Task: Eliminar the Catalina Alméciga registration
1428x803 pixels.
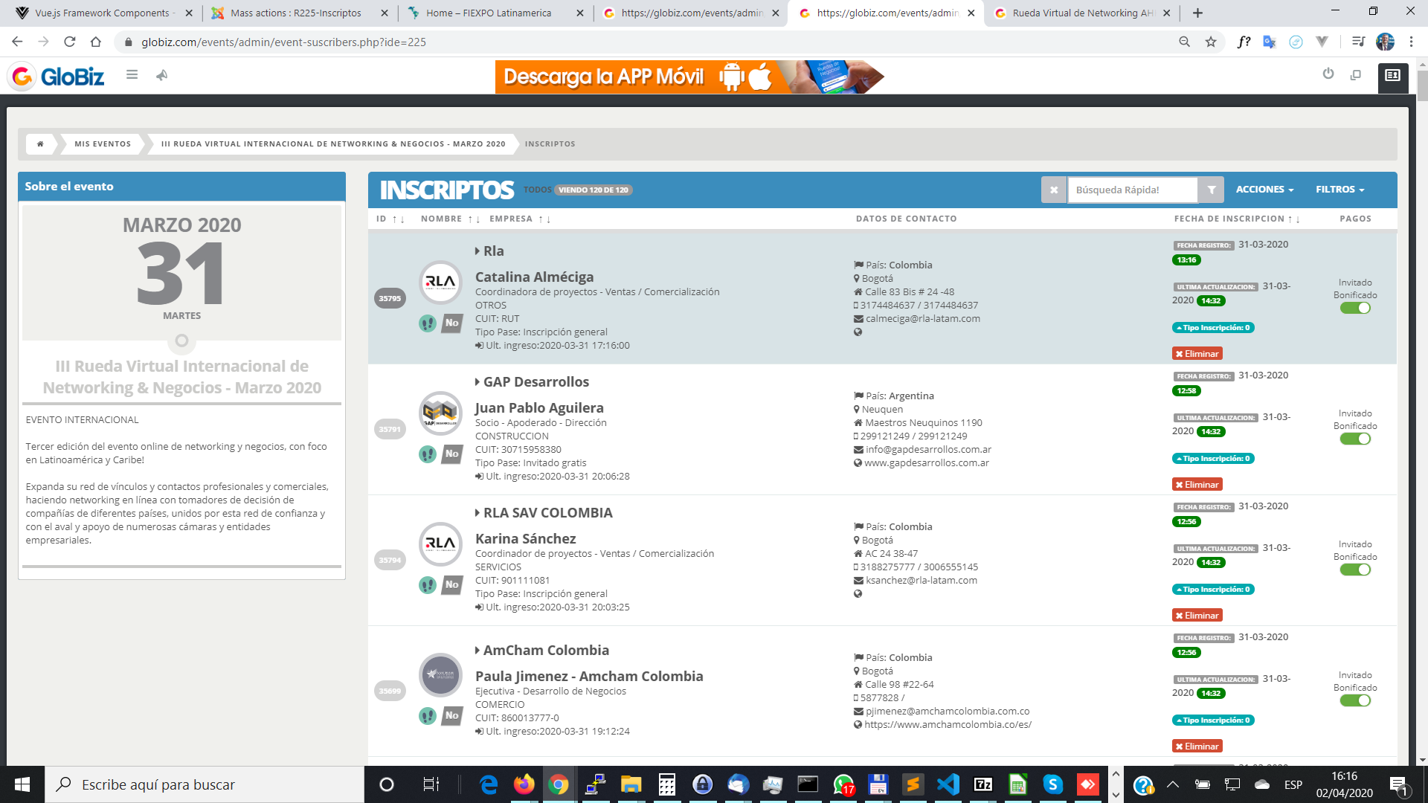Action: tap(1197, 354)
